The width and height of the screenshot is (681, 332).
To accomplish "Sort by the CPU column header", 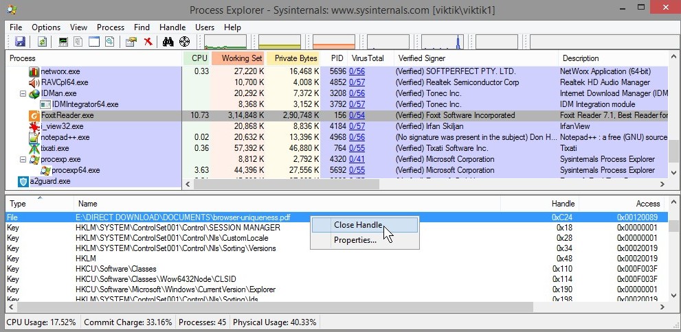I will click(197, 58).
